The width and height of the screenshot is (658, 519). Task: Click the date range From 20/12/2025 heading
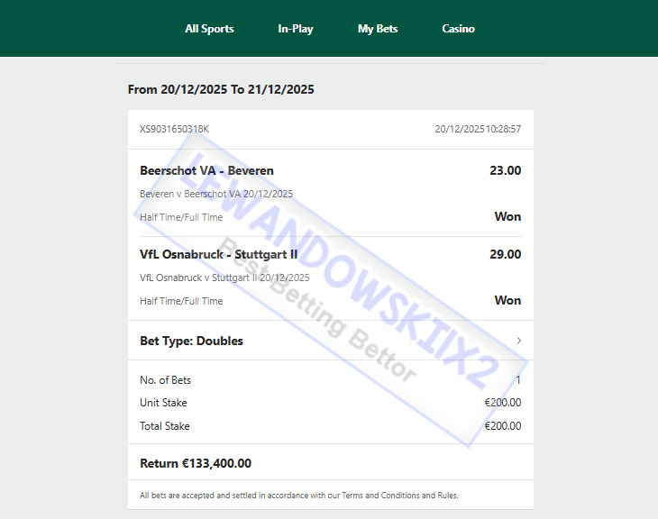coord(221,89)
